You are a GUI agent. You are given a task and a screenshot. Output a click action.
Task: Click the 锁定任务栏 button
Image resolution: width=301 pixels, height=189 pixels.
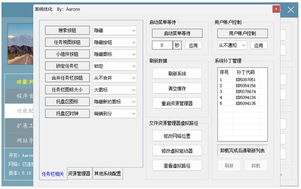pos(67,66)
